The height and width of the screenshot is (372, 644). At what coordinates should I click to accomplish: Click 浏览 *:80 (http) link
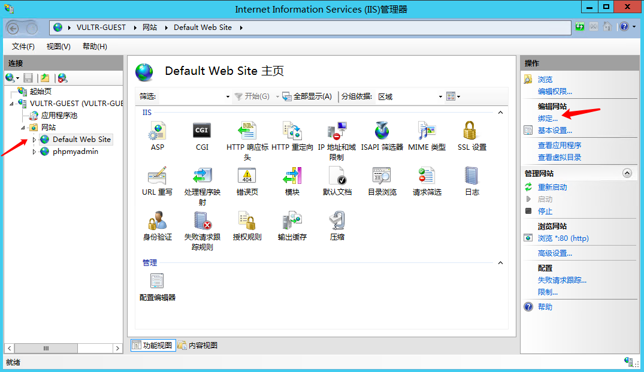(x=563, y=238)
